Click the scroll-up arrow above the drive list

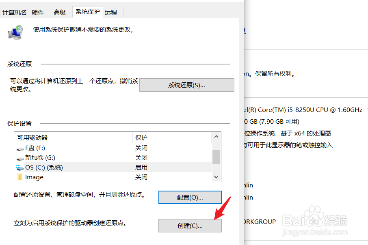tap(216, 137)
